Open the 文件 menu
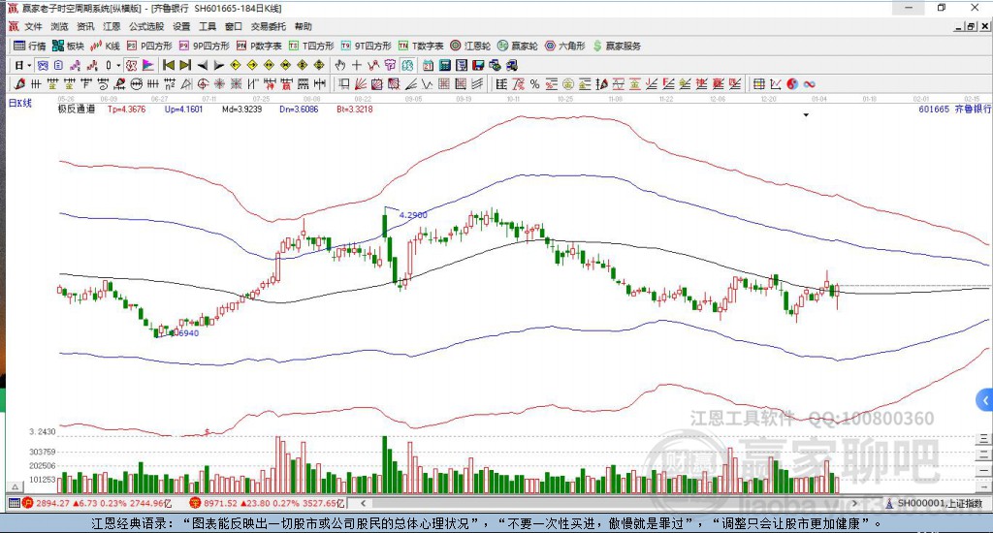 click(x=33, y=26)
